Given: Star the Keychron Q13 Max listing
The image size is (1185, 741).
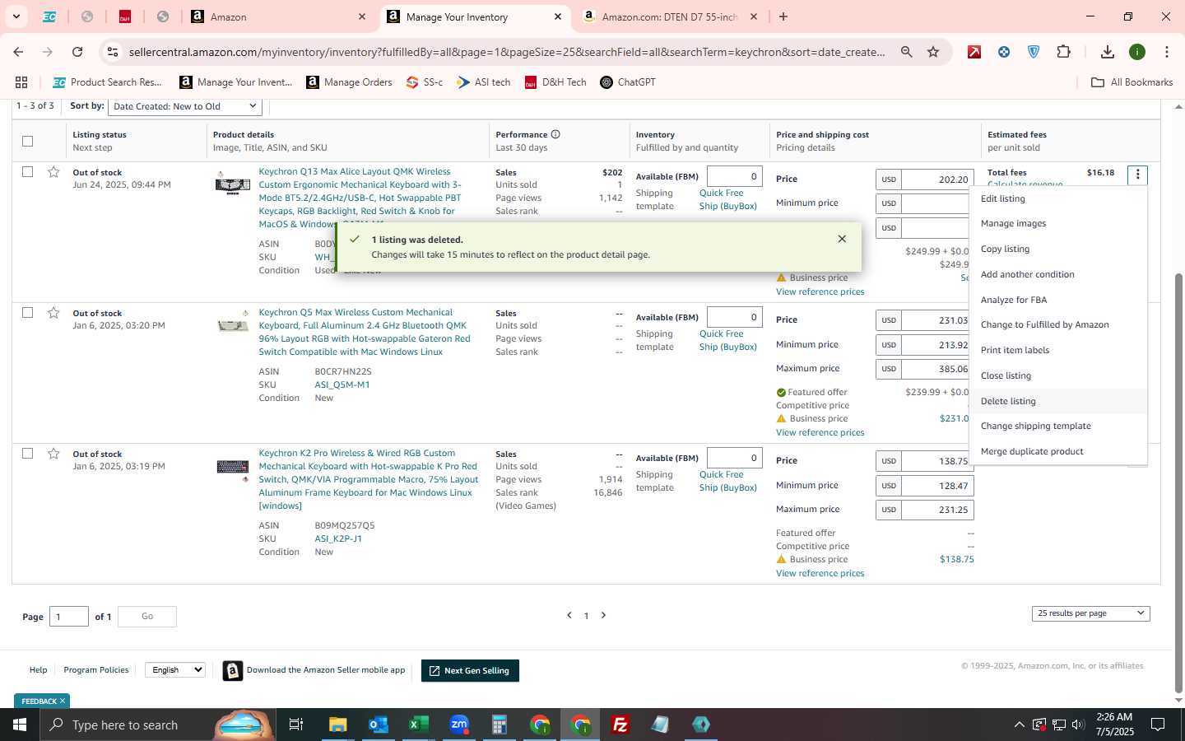Looking at the screenshot, I should [x=53, y=172].
